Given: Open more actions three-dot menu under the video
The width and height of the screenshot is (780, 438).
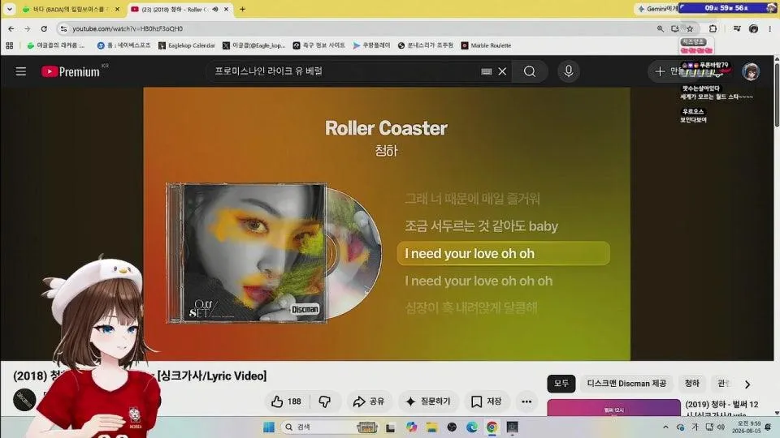Looking at the screenshot, I should point(526,401).
